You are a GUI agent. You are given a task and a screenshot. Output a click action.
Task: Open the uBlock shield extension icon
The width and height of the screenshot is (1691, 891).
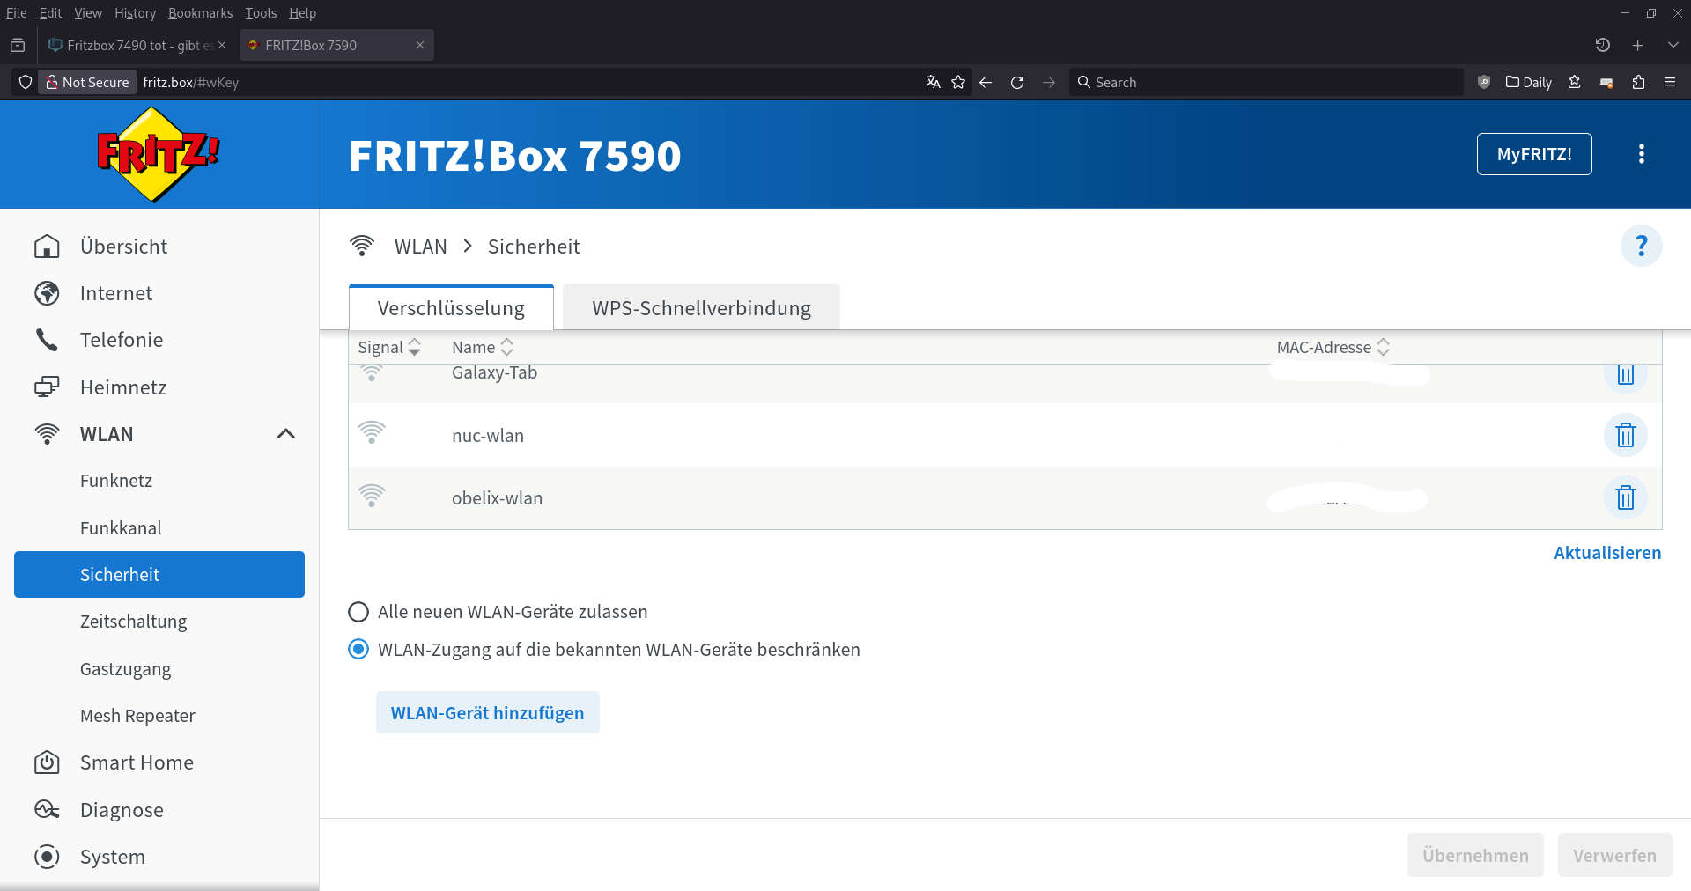[x=1484, y=82]
